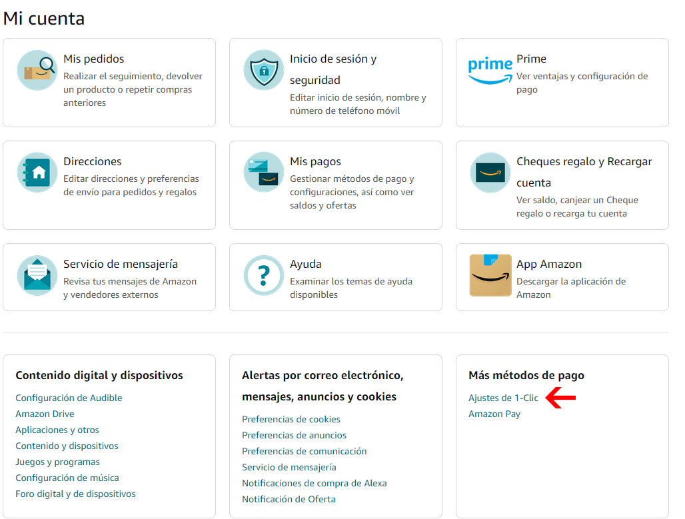Click the Mis pagos credit cards icon
Image resolution: width=685 pixels, height=519 pixels.
click(x=263, y=173)
